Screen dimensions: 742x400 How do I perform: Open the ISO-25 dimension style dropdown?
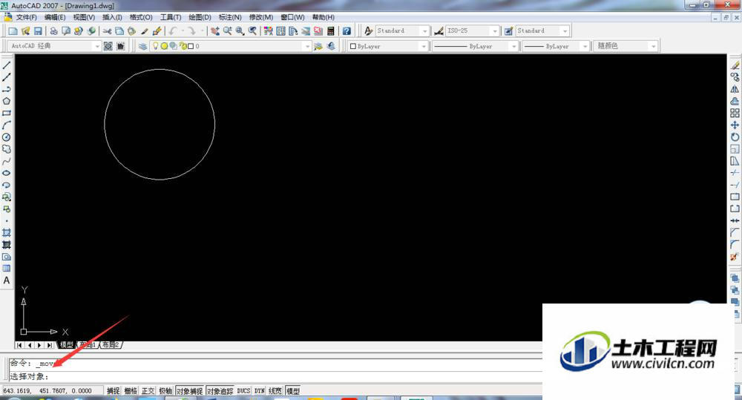pyautogui.click(x=495, y=30)
